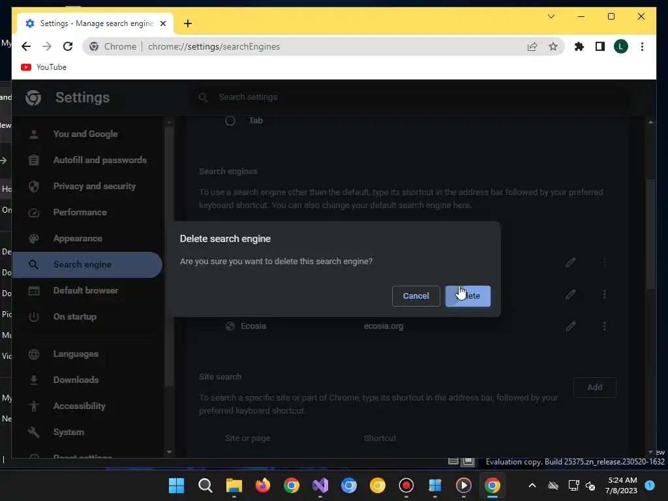Viewport: 668px width, 501px height.
Task: Open the Extensions puzzle icon
Action: pos(579,46)
